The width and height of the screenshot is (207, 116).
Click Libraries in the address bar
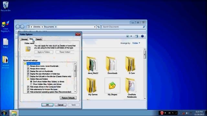[x=37, y=27]
